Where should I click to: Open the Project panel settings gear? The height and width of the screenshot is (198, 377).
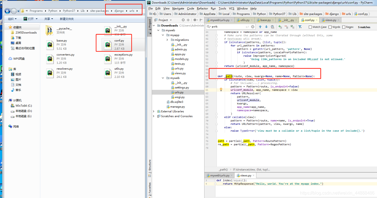pos(195,20)
